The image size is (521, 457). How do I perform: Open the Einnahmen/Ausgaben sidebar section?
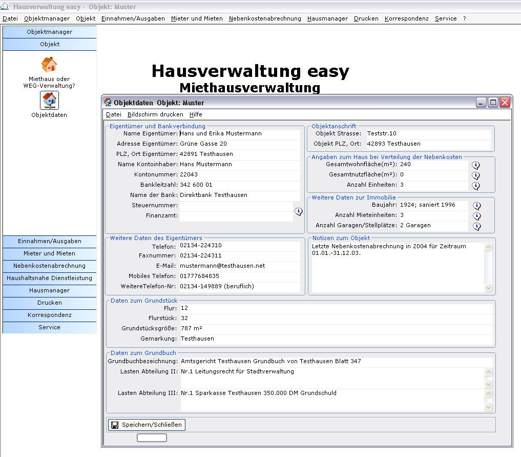pyautogui.click(x=50, y=241)
